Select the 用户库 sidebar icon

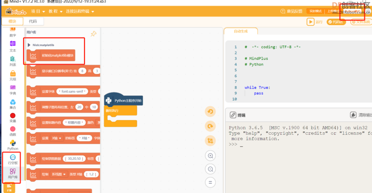[13, 174]
